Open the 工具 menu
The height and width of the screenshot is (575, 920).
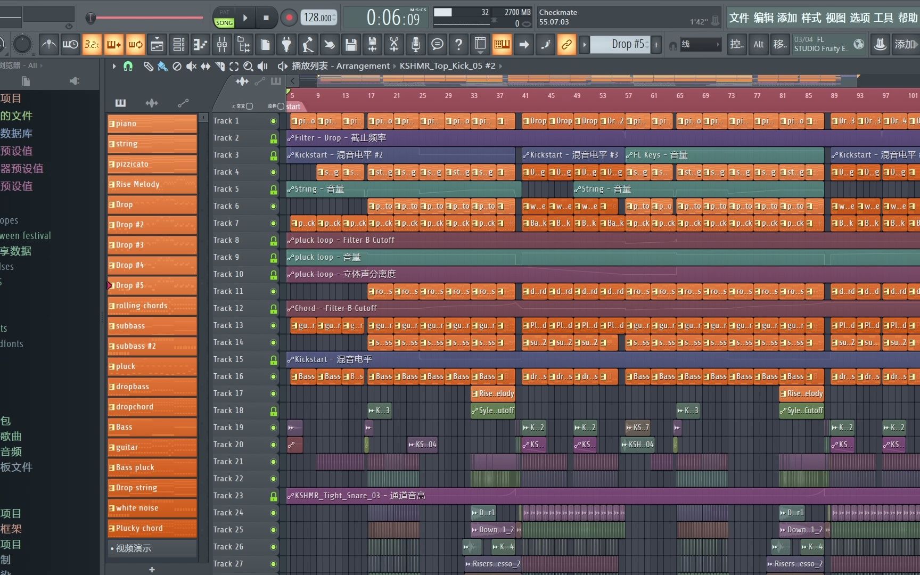(883, 18)
